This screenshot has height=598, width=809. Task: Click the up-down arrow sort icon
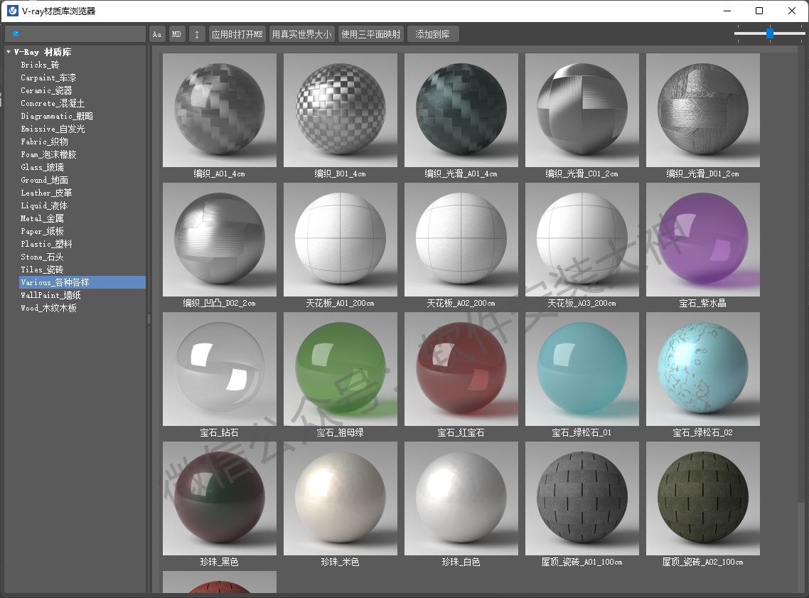click(x=197, y=34)
